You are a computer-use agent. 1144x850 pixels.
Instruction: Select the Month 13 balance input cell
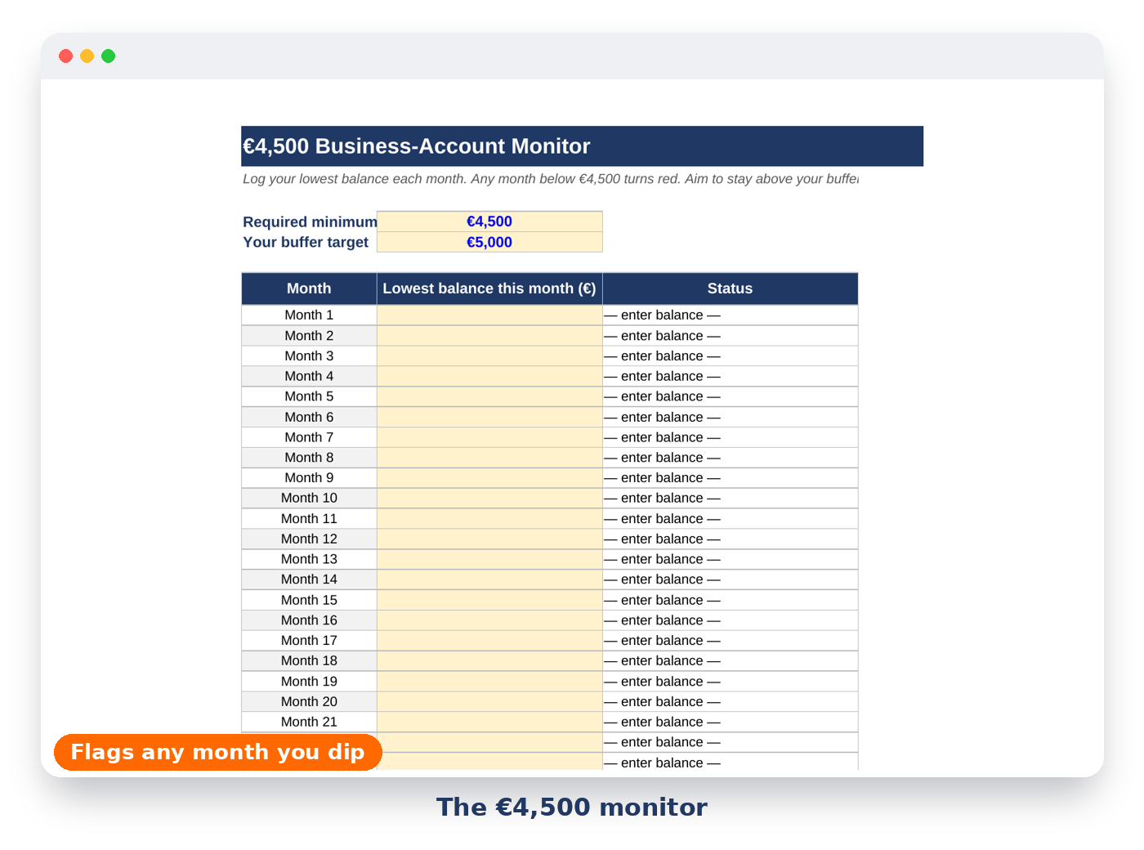click(489, 559)
